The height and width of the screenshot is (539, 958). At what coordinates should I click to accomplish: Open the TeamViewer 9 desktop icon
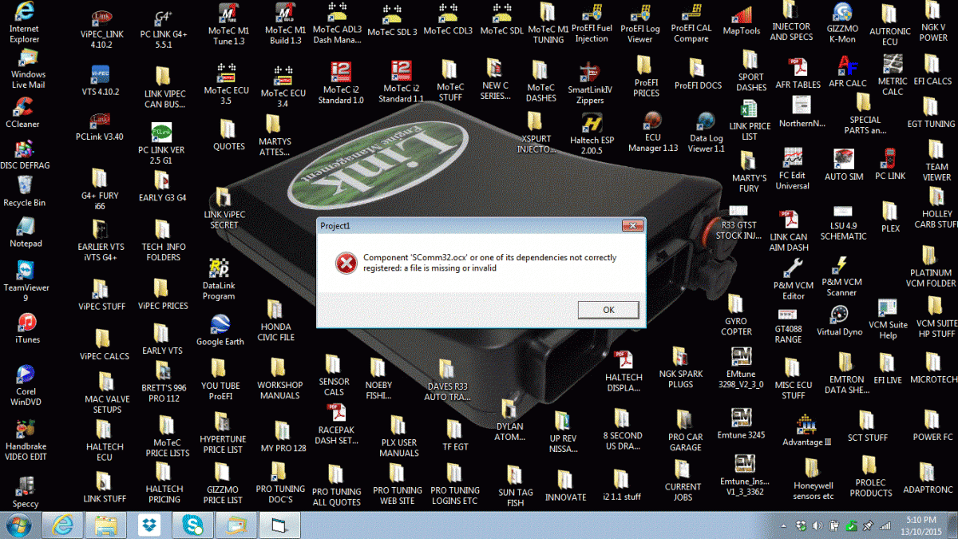click(26, 280)
